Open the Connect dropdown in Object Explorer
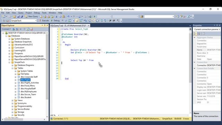222x125 pixels. tap(6, 29)
